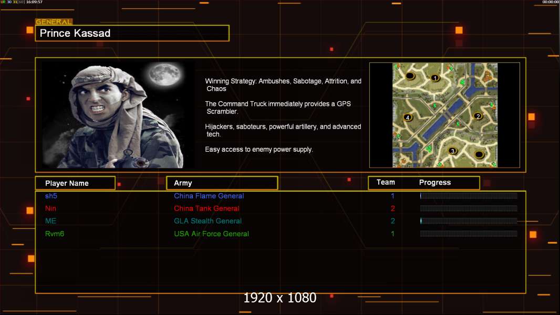Screen dimensions: 560x315
Task: Click the China Tank General army entry
Action: click(206, 208)
